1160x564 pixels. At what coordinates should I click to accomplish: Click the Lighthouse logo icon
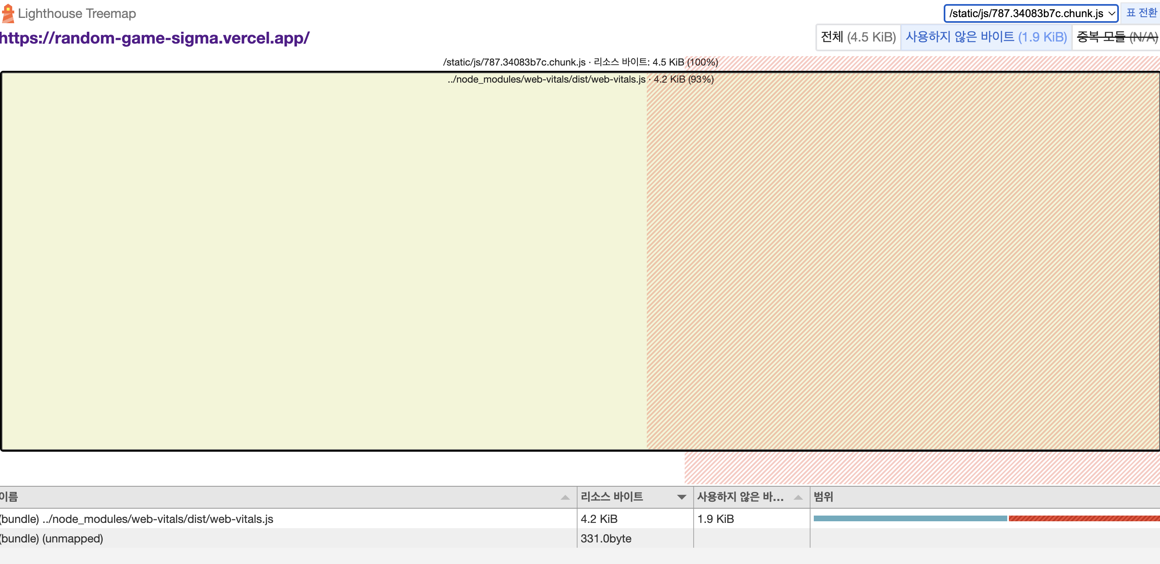click(8, 13)
